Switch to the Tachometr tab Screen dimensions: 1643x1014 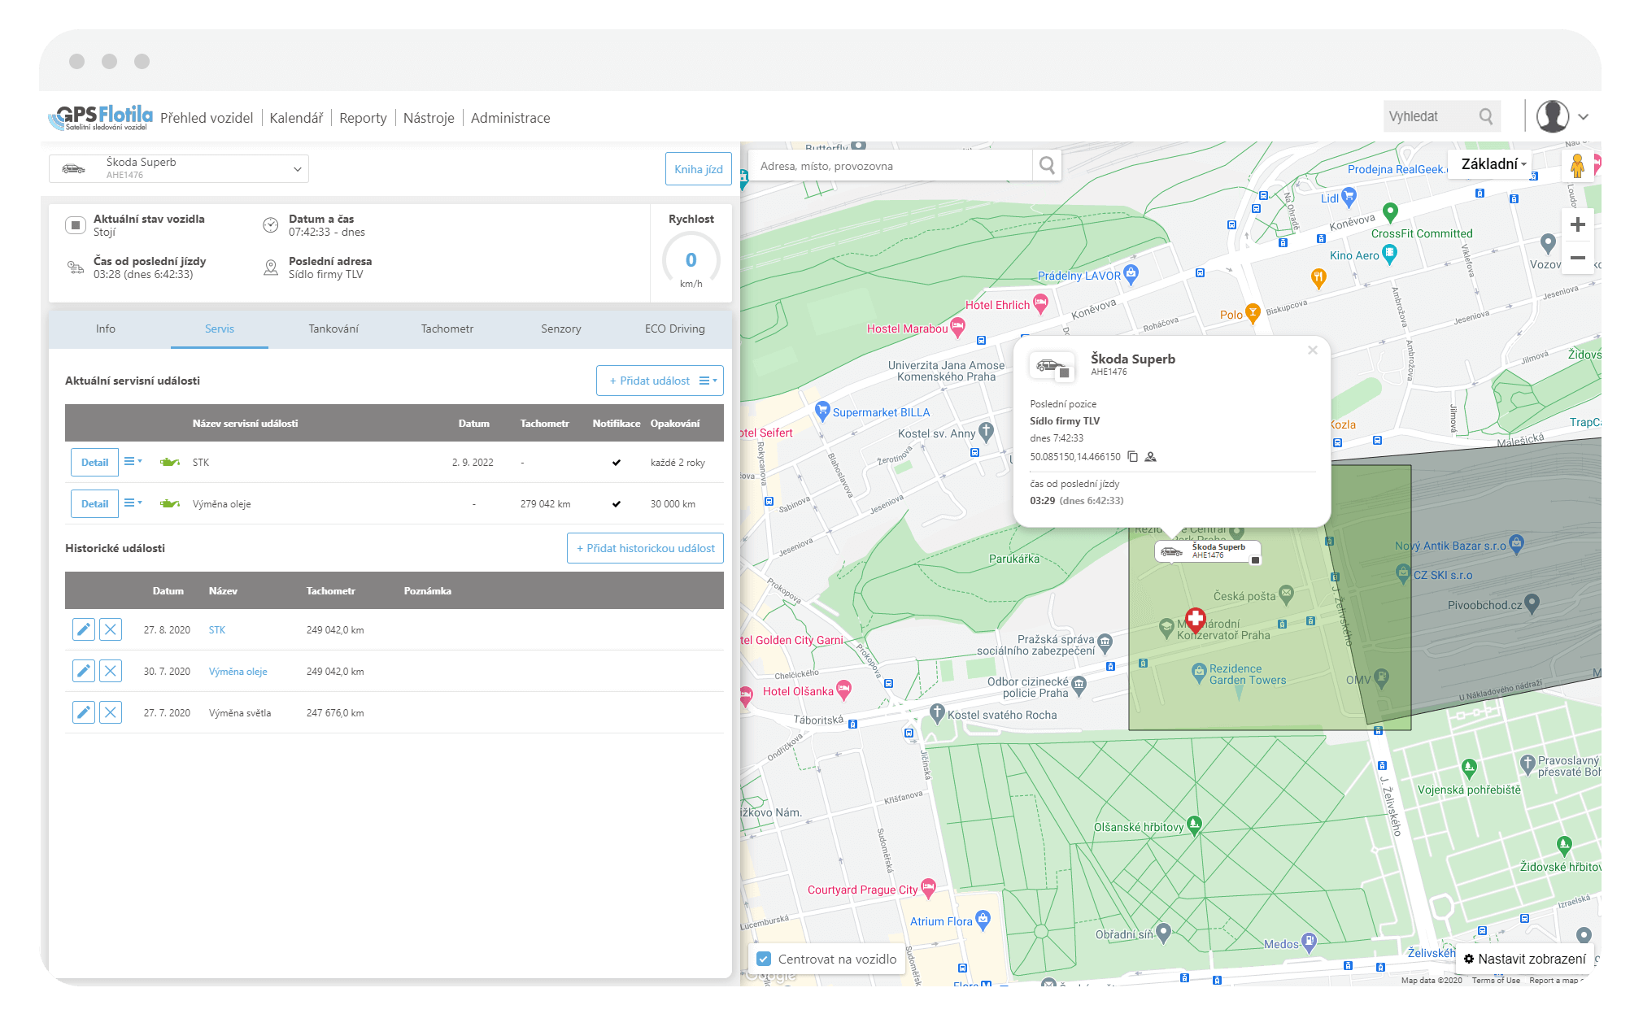447,329
